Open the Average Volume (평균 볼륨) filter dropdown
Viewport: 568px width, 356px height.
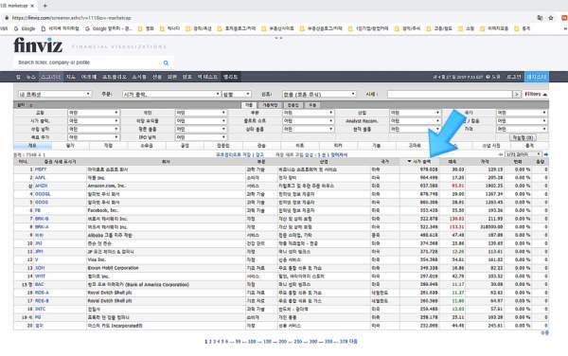click(x=201, y=129)
